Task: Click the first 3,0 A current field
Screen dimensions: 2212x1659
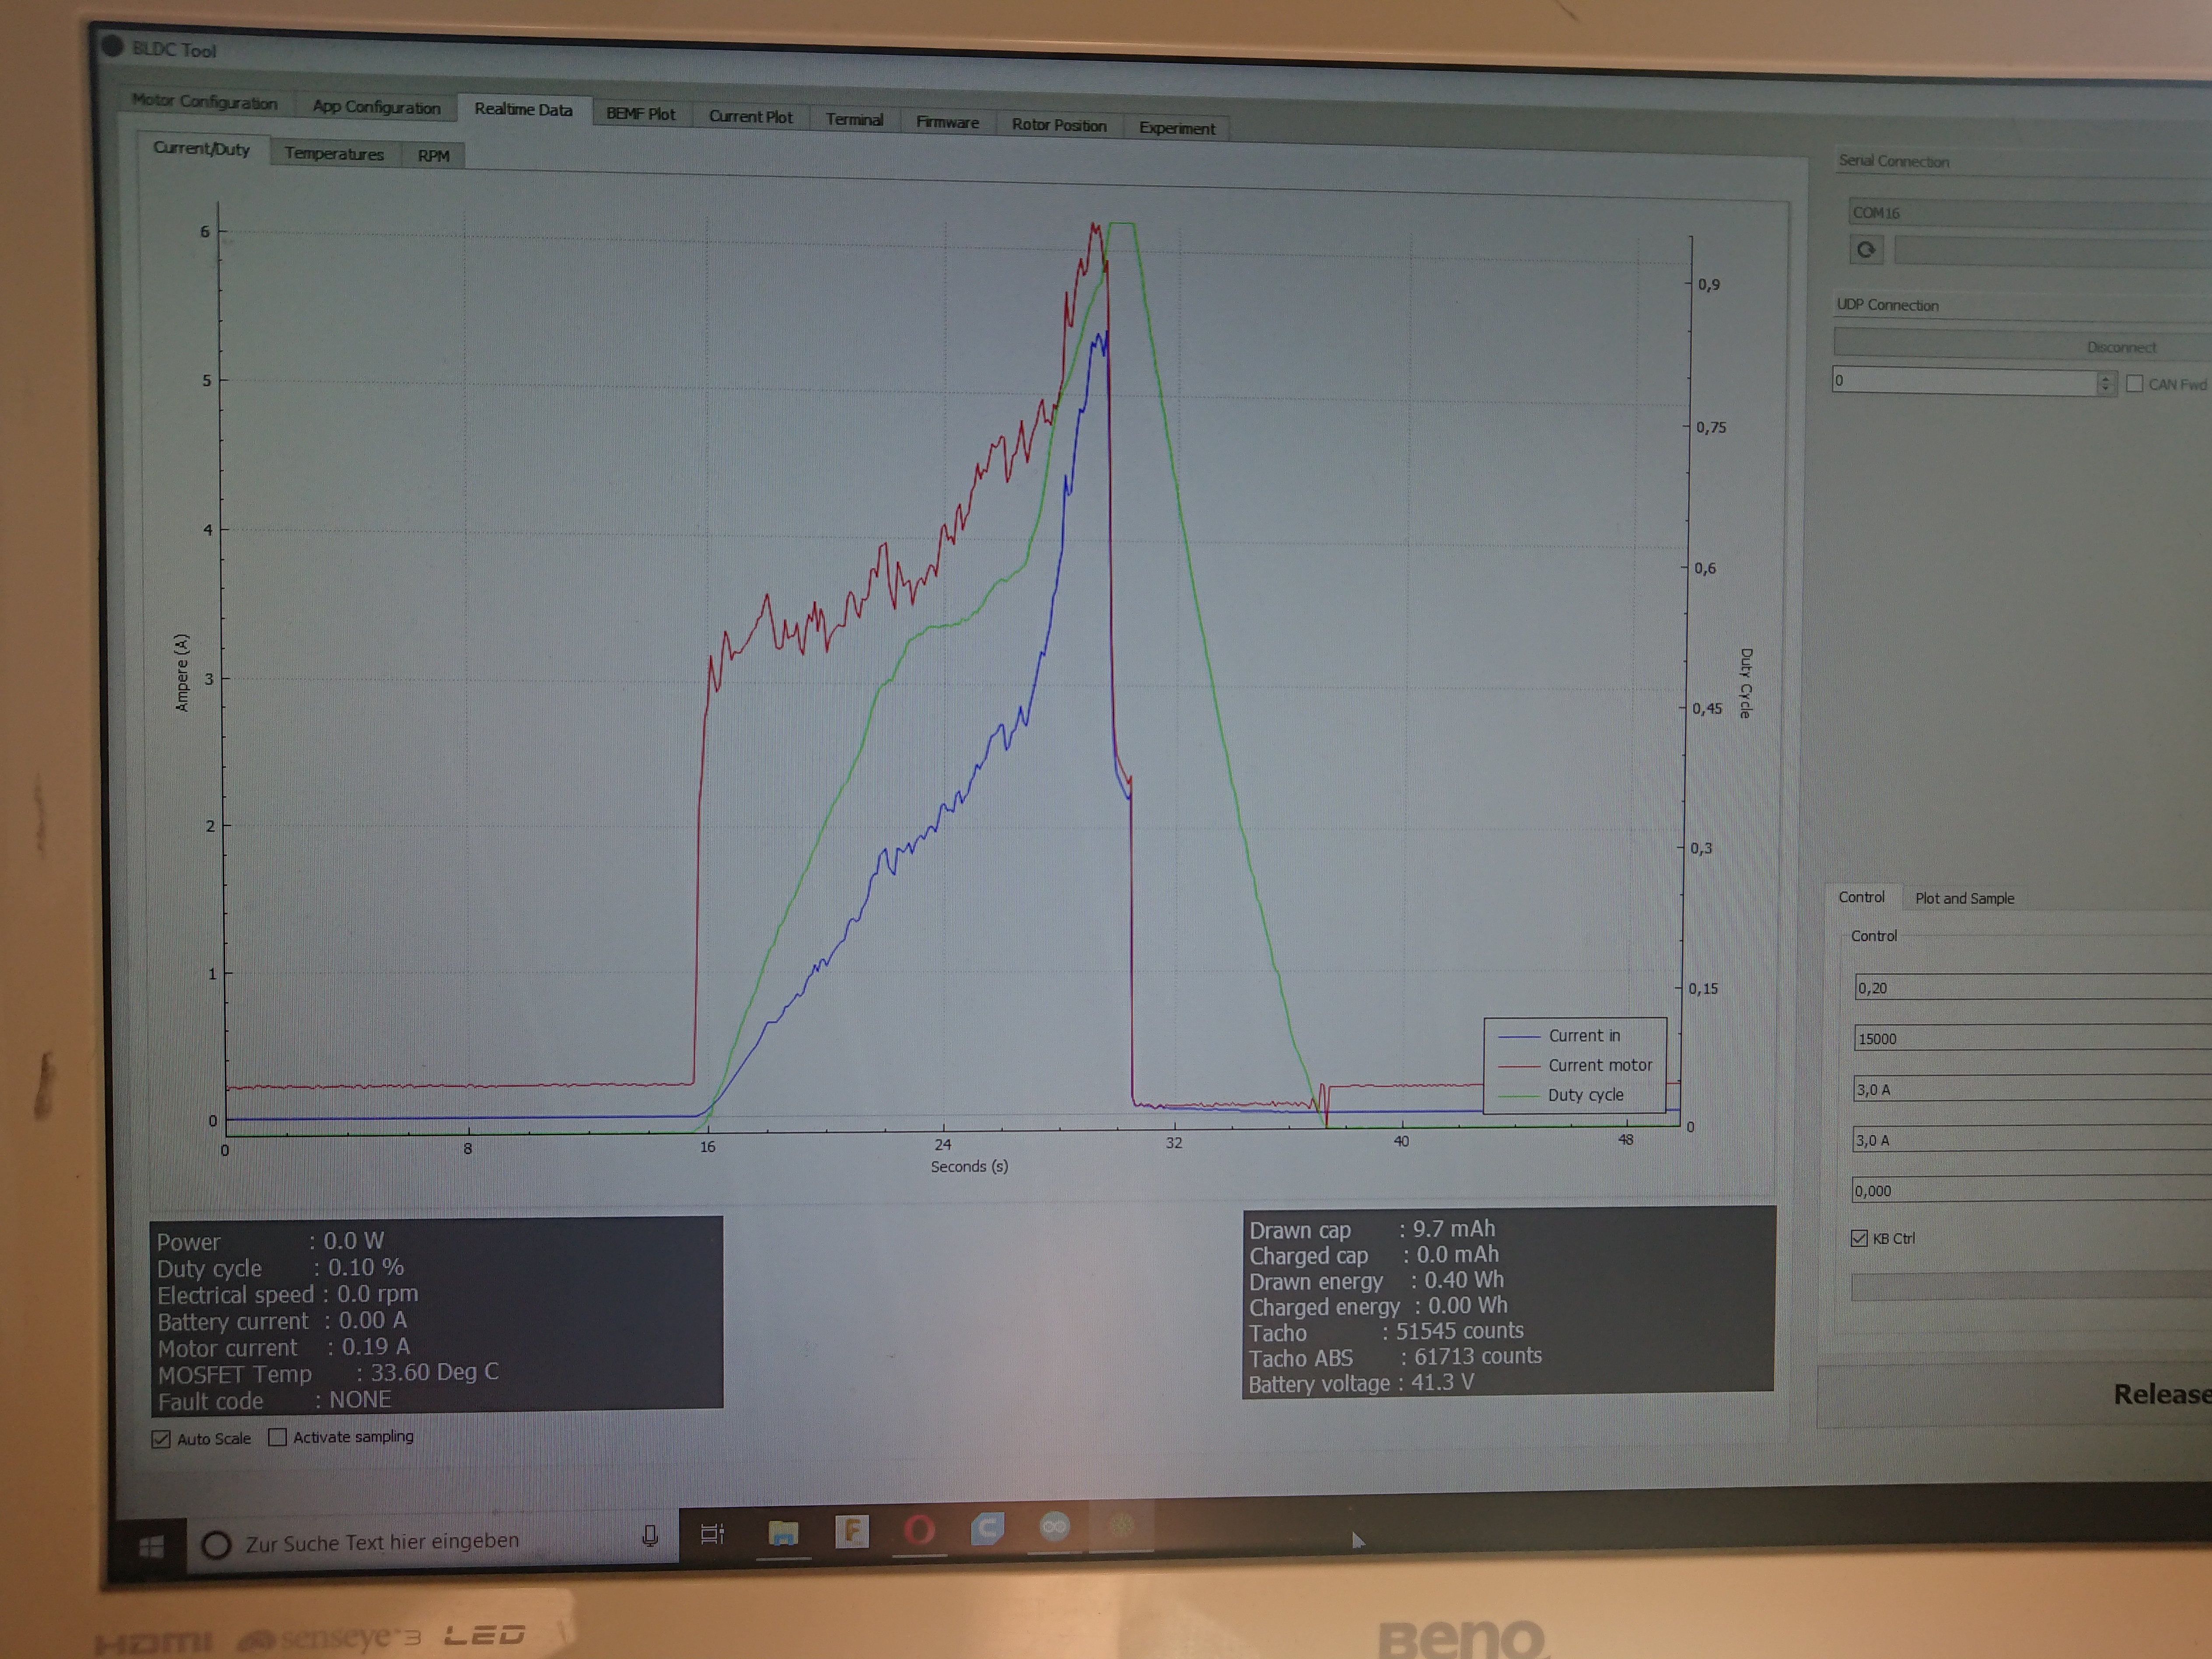Action: 2032,1090
